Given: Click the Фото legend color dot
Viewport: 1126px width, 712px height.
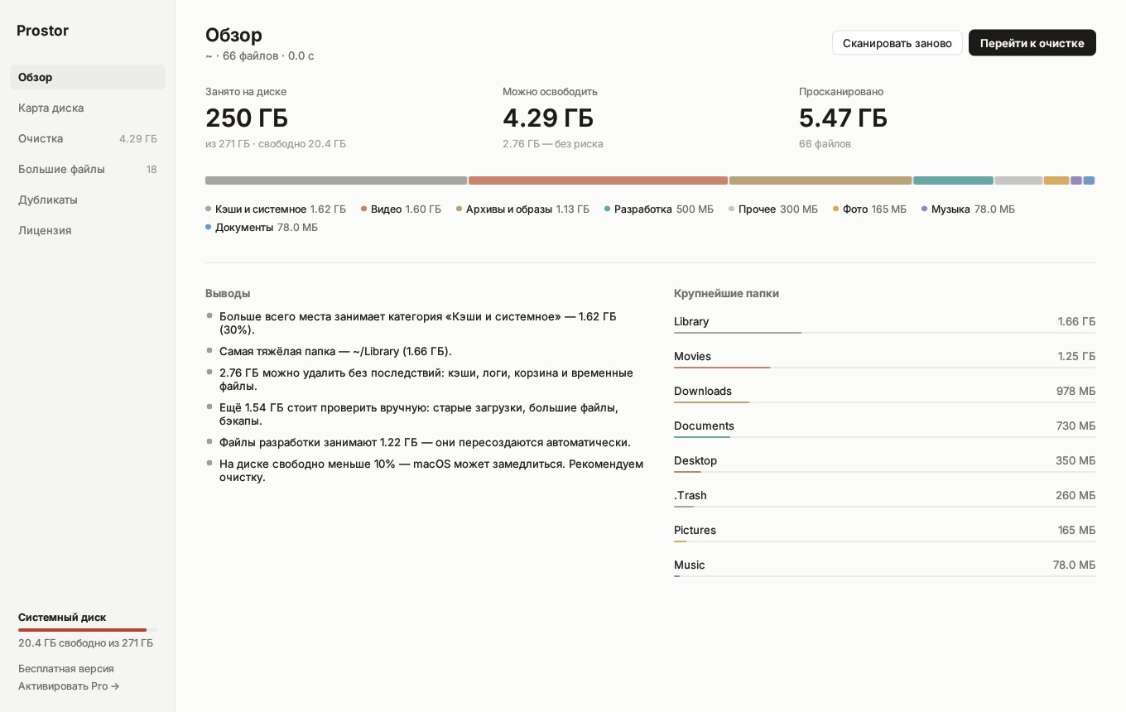Looking at the screenshot, I should 835,209.
